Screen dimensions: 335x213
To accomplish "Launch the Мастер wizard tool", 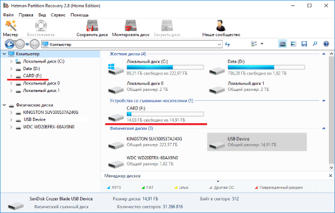I will [x=10, y=28].
